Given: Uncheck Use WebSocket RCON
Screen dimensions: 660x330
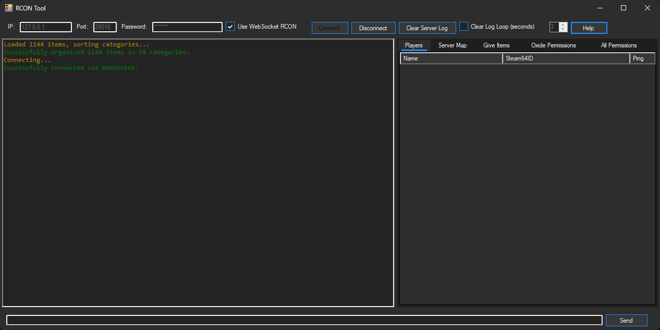Looking at the screenshot, I should click(230, 26).
